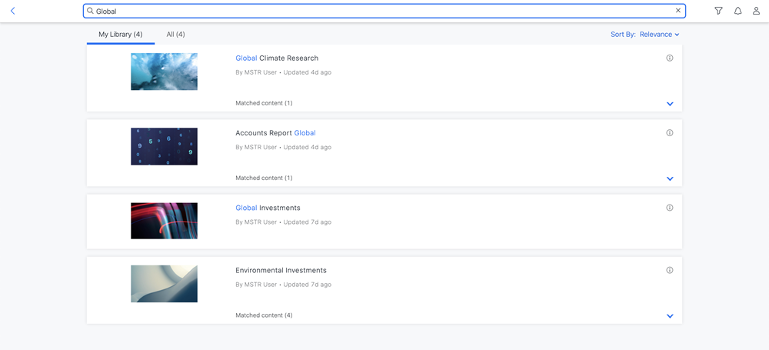Expand matched content for Global Climate Research
The width and height of the screenshot is (769, 350).
pos(670,104)
